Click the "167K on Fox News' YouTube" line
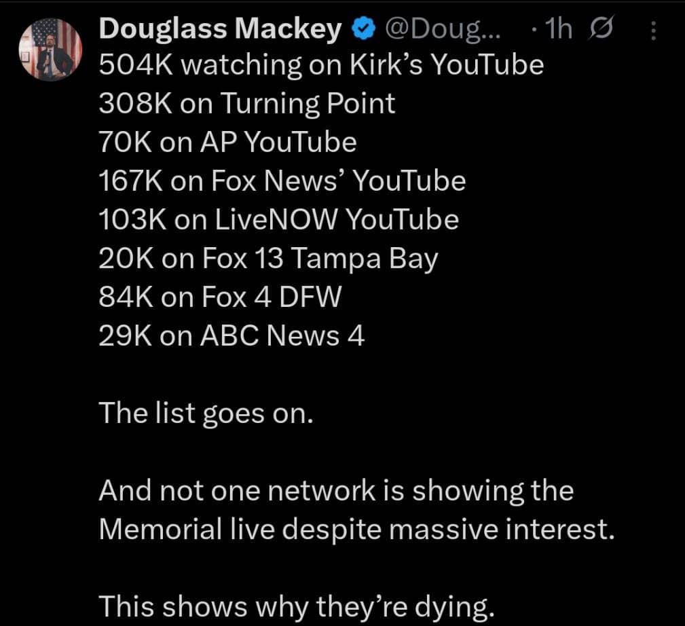The width and height of the screenshot is (685, 626). [282, 181]
